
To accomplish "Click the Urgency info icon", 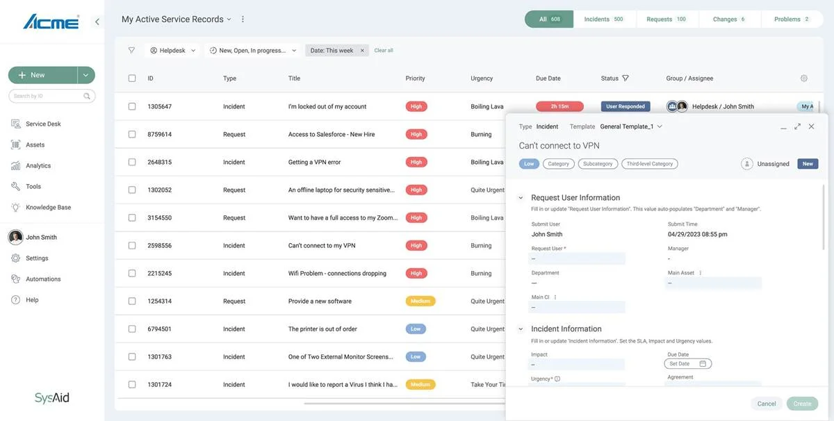I will pos(557,379).
